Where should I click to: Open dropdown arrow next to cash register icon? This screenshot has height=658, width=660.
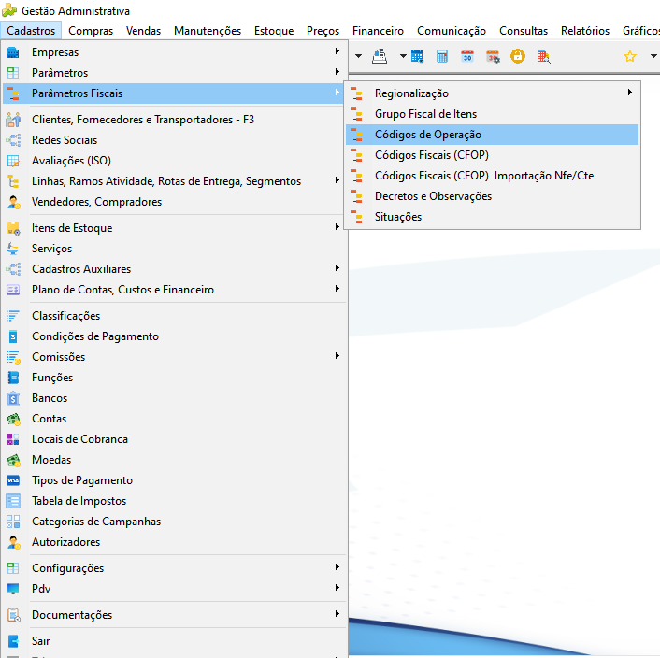click(x=403, y=55)
